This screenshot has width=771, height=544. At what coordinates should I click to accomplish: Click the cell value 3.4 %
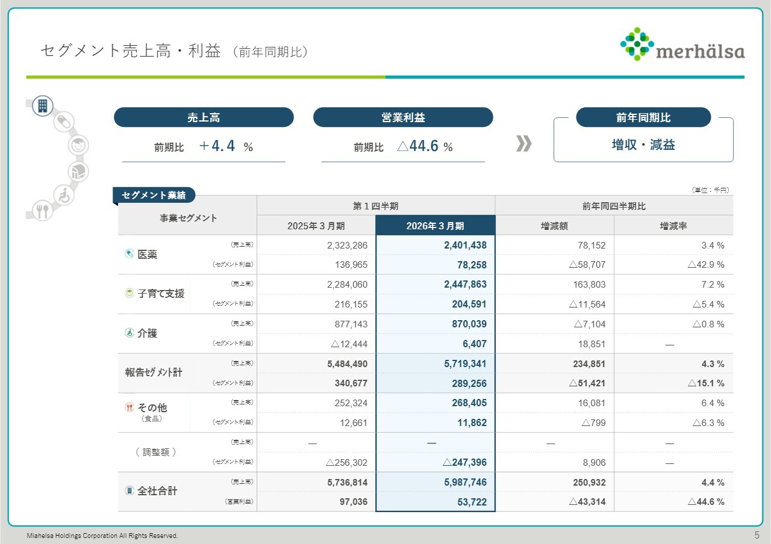pos(713,246)
